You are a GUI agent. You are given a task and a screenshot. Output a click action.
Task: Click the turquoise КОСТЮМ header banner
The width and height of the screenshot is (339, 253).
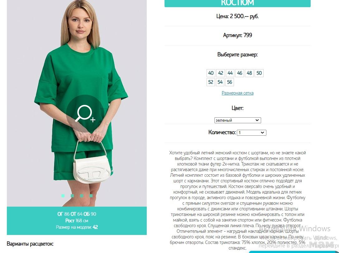(237, 3)
